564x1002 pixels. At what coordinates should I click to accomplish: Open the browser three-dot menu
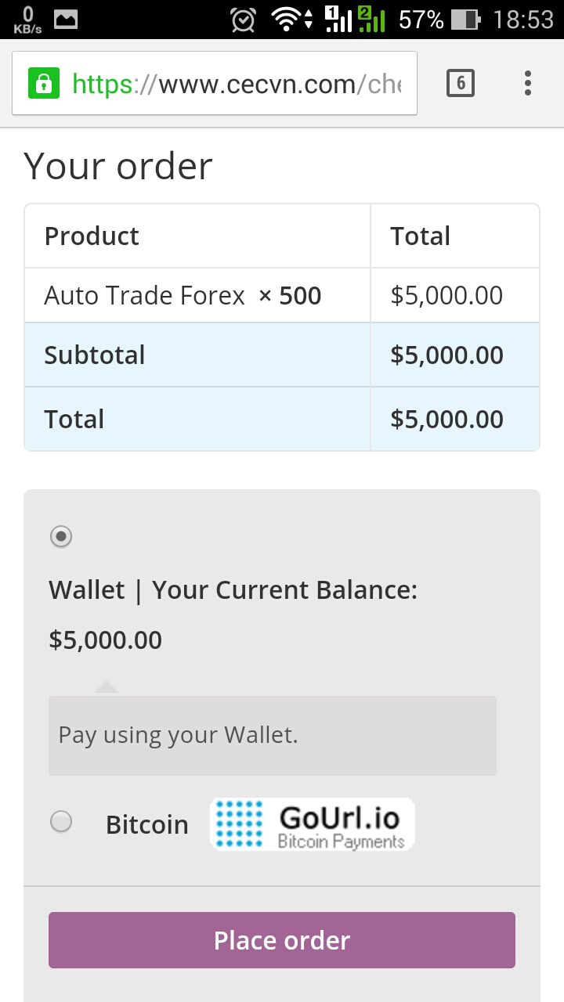tap(528, 83)
